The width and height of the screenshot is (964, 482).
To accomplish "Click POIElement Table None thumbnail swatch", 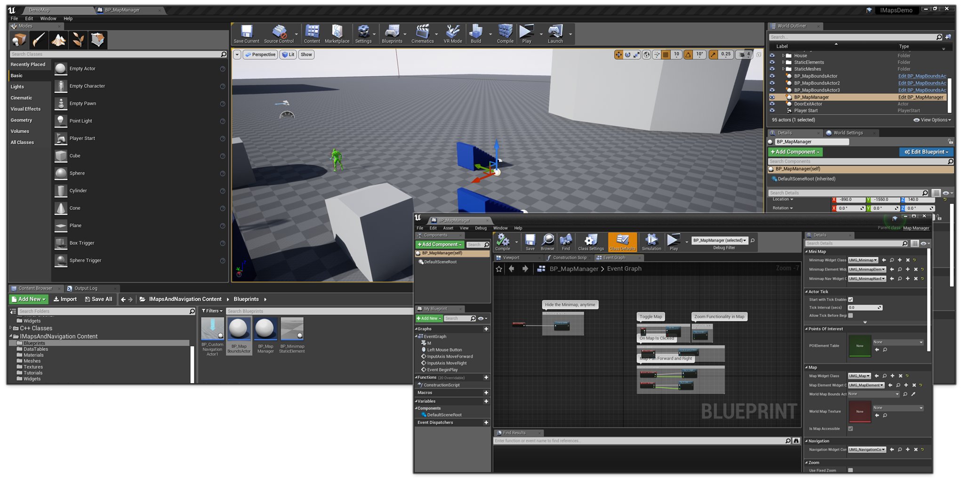I will coord(860,346).
